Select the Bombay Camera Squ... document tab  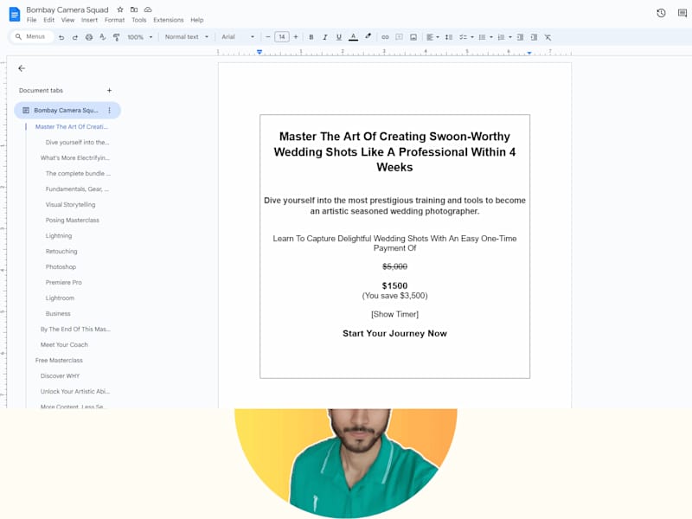[x=67, y=111]
